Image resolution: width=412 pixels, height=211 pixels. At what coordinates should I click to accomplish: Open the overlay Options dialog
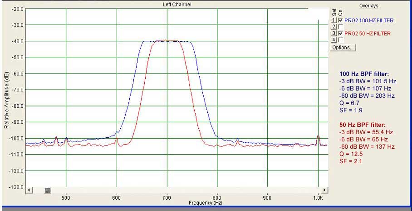point(343,47)
